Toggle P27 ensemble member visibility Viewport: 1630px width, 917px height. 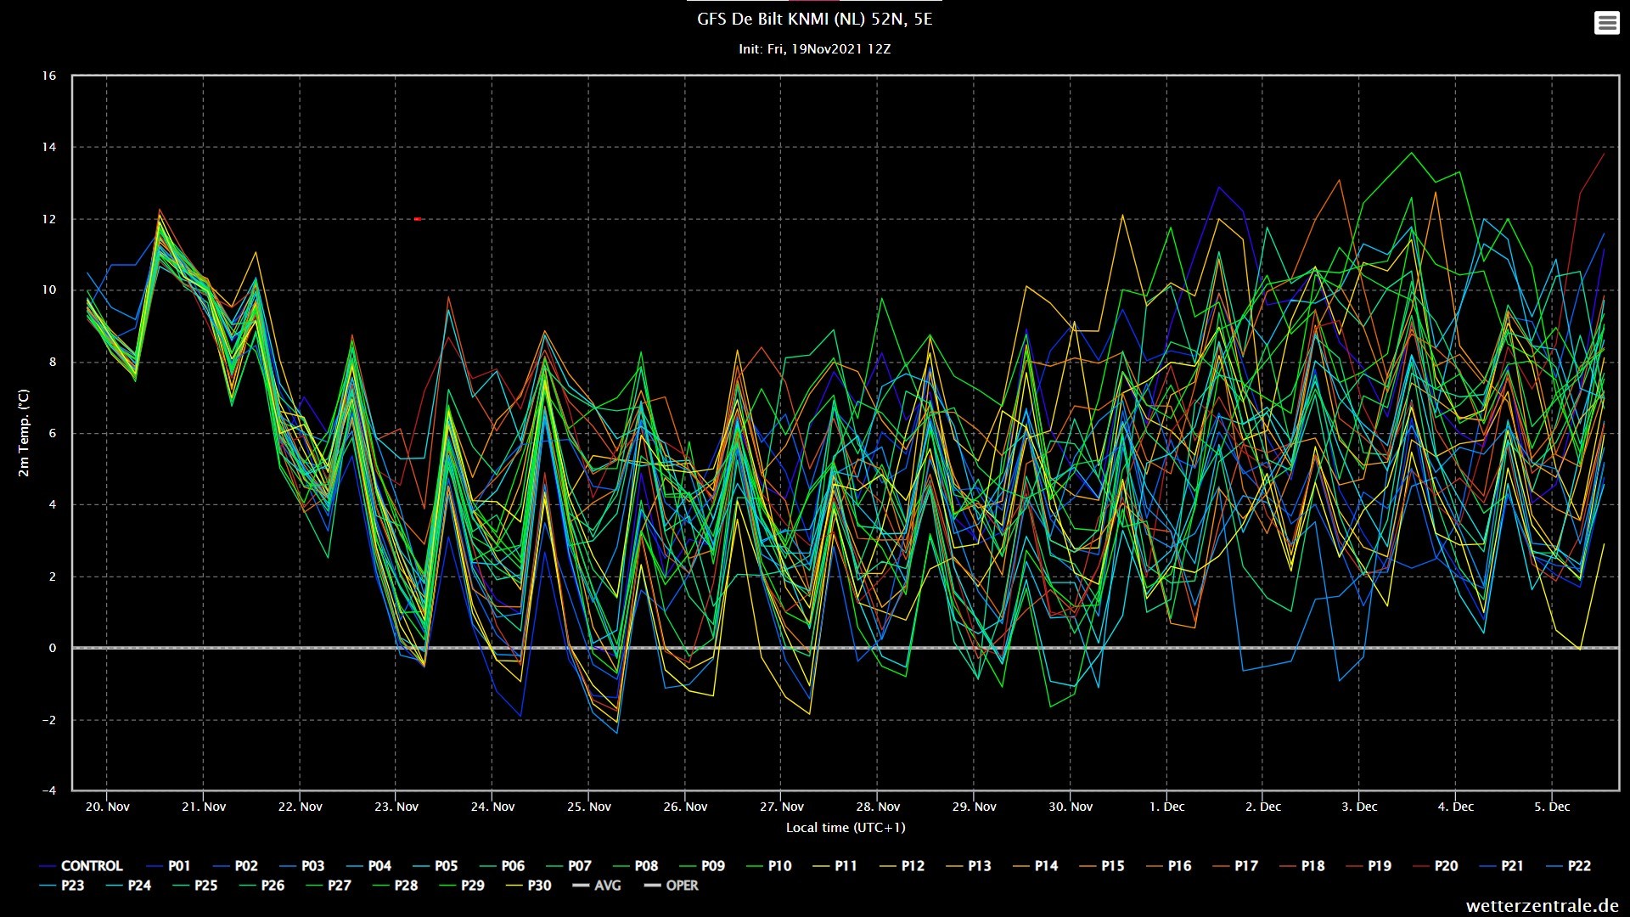tap(329, 886)
